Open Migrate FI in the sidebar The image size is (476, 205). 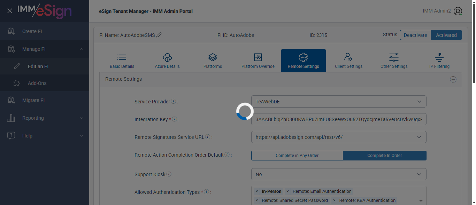45,100
